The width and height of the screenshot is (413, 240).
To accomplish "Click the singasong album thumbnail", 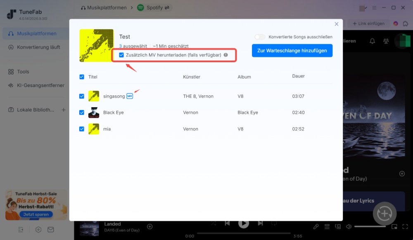I will pyautogui.click(x=94, y=96).
